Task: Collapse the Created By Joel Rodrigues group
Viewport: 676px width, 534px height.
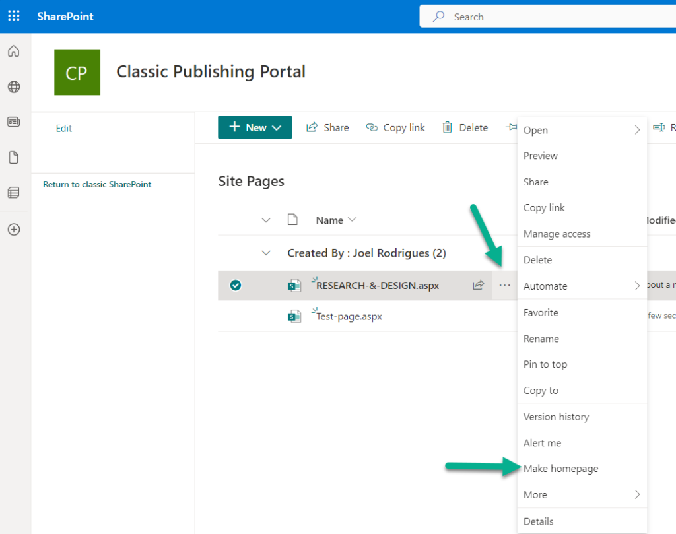Action: (x=266, y=253)
